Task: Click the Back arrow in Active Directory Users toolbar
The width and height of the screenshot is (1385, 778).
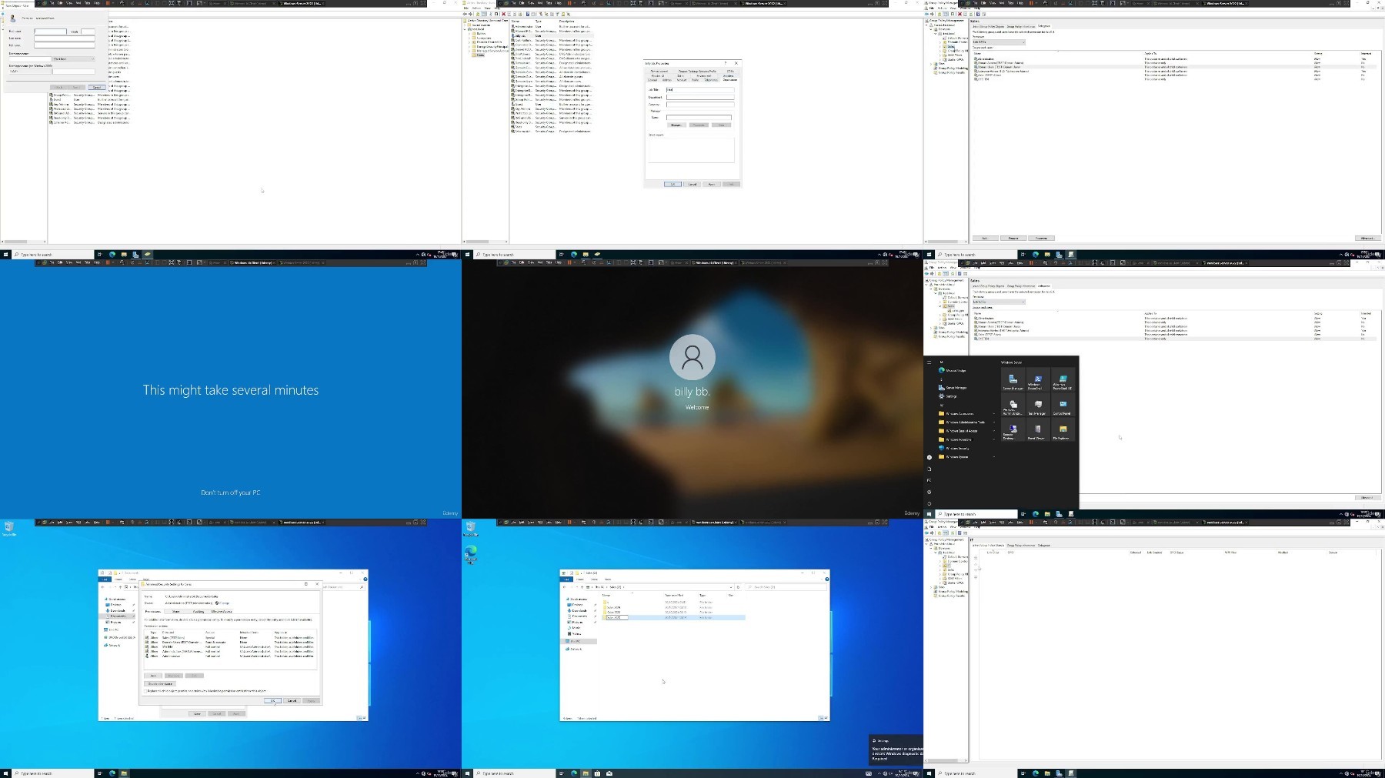Action: 466,14
